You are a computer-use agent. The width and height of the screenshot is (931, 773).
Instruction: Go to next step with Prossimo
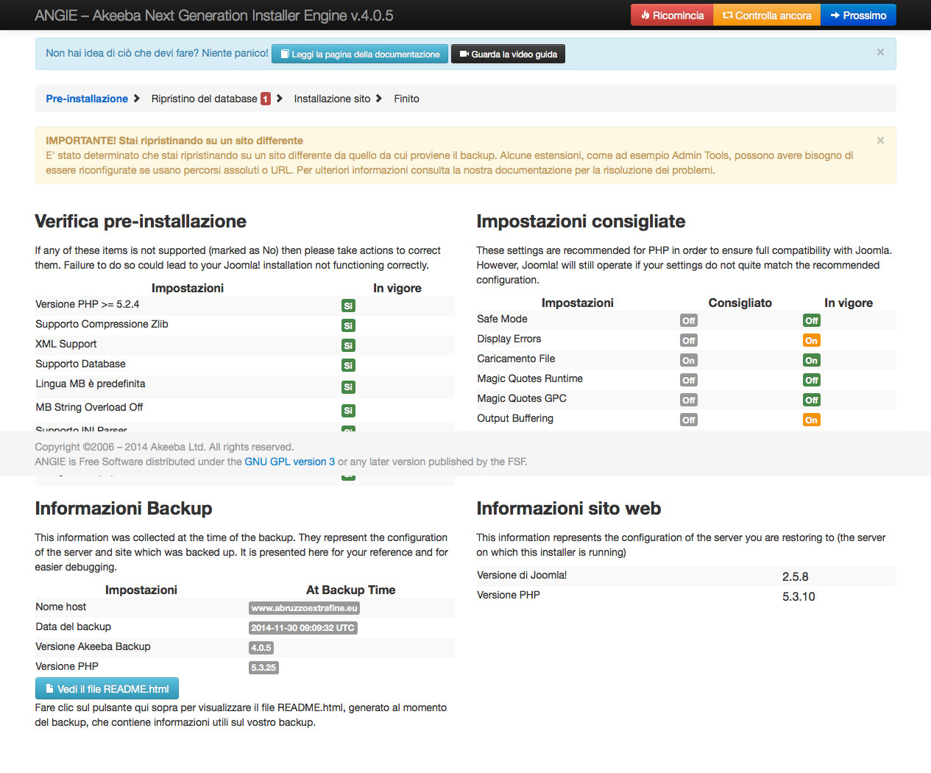858,15
